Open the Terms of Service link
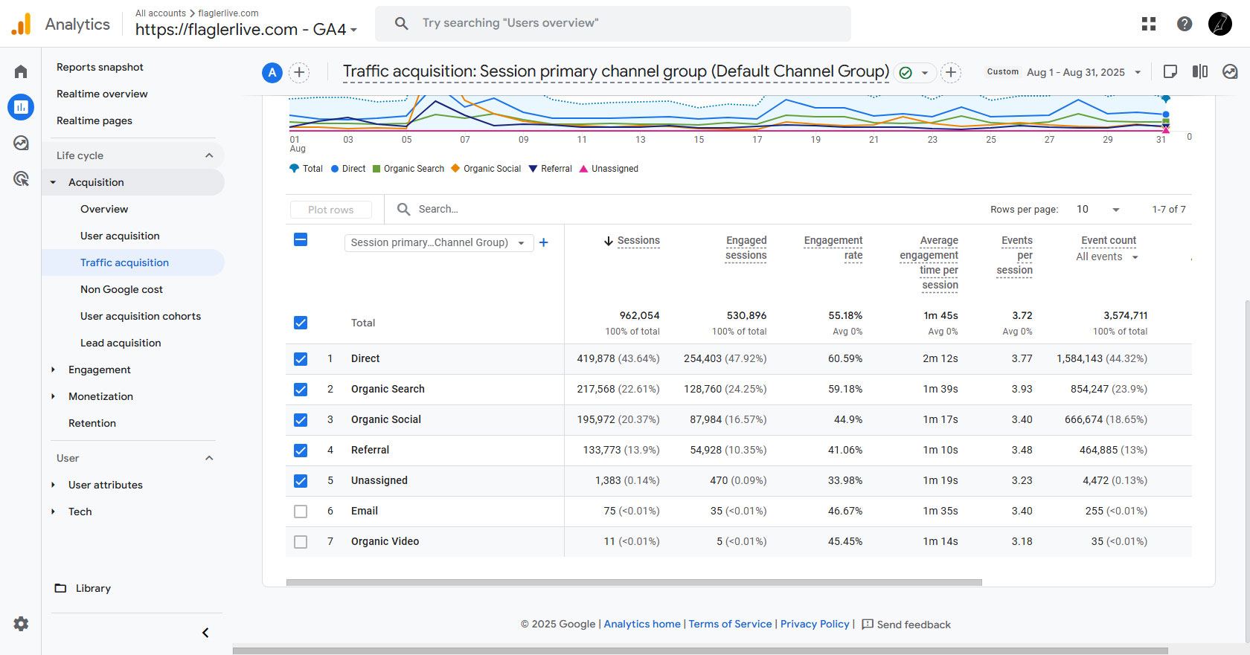The image size is (1250, 655). coord(730,624)
